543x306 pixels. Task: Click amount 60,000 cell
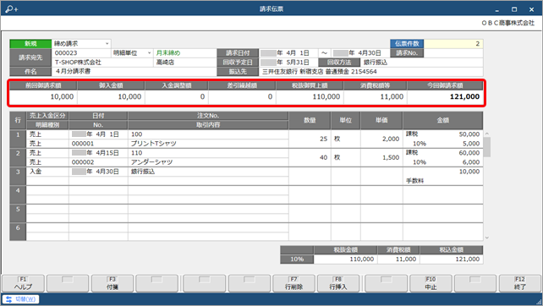click(469, 153)
